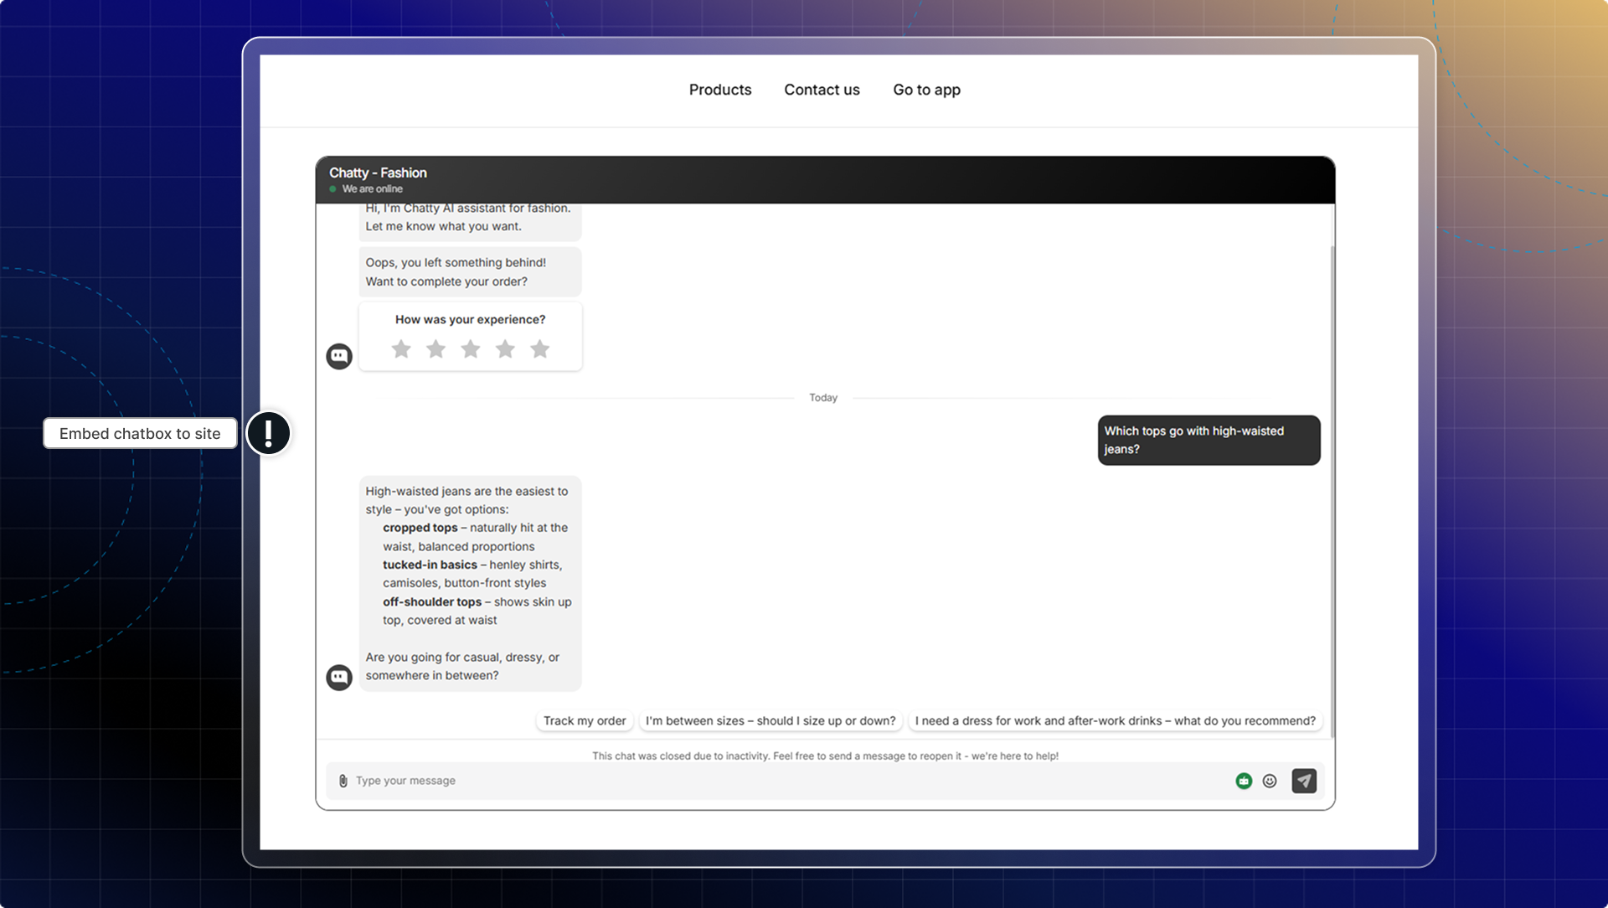Open the Contact us menu item
The width and height of the screenshot is (1608, 908).
click(x=822, y=90)
